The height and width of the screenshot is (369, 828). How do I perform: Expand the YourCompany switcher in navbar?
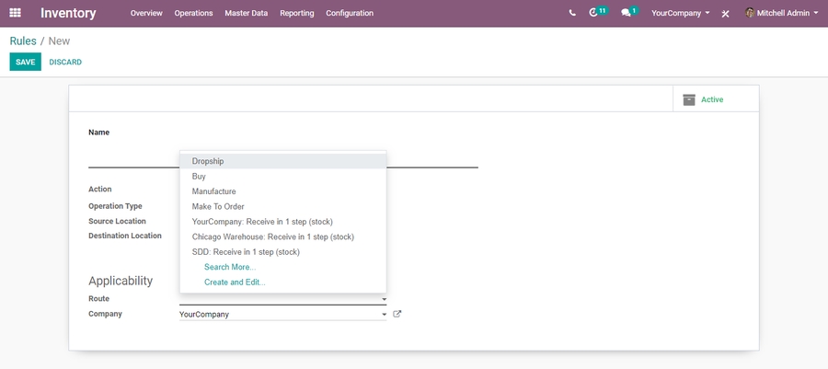[x=680, y=13]
